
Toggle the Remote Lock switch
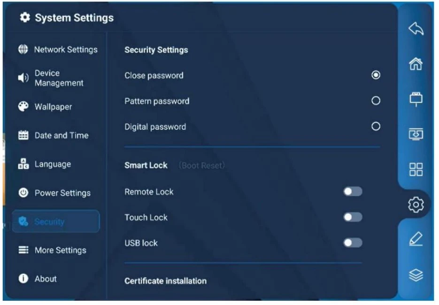(353, 191)
